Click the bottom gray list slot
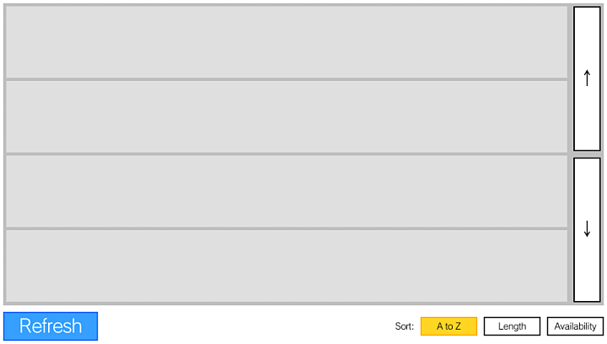Image resolution: width=607 pixels, height=344 pixels. click(x=287, y=265)
